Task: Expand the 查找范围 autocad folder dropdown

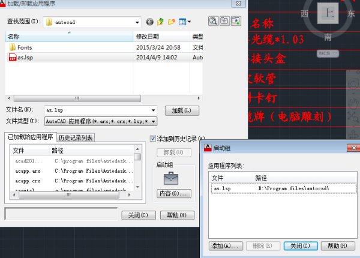Action: click(137, 22)
